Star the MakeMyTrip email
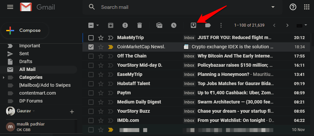This screenshot has height=136, width=314. (101, 38)
